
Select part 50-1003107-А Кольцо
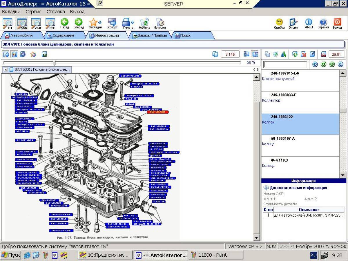coord(300,146)
